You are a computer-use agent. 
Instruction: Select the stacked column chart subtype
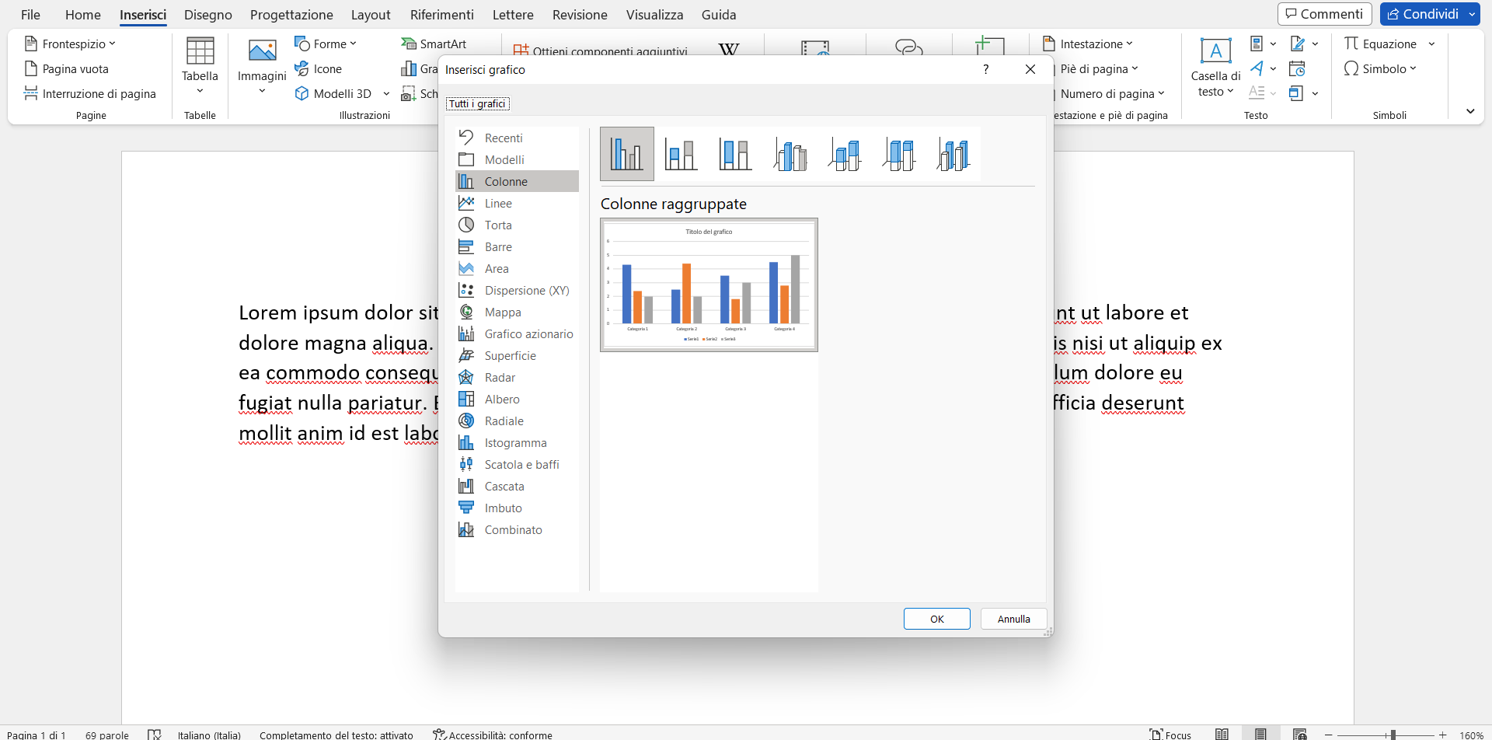(x=681, y=153)
